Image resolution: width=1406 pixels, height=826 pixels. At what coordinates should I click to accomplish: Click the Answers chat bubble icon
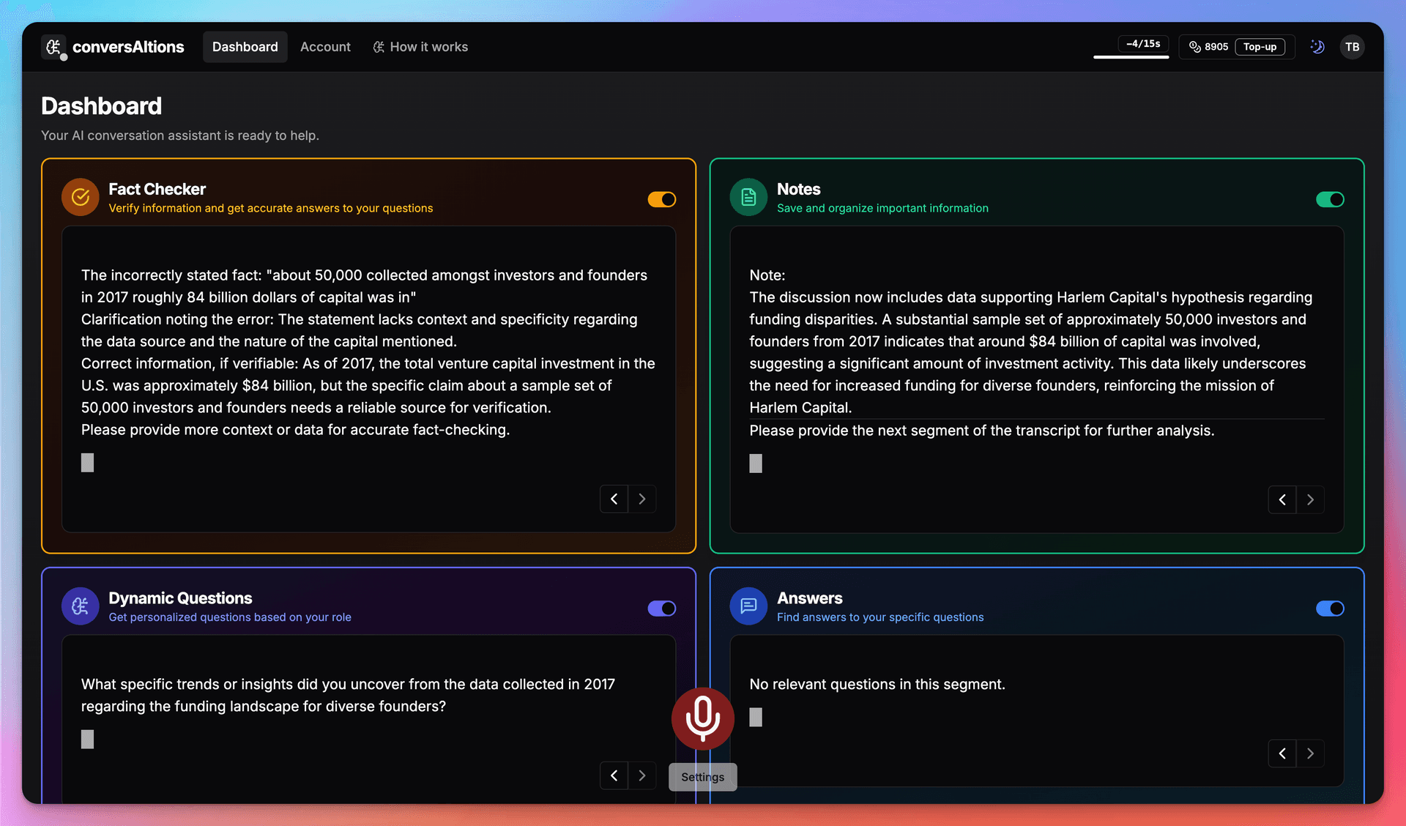point(748,606)
